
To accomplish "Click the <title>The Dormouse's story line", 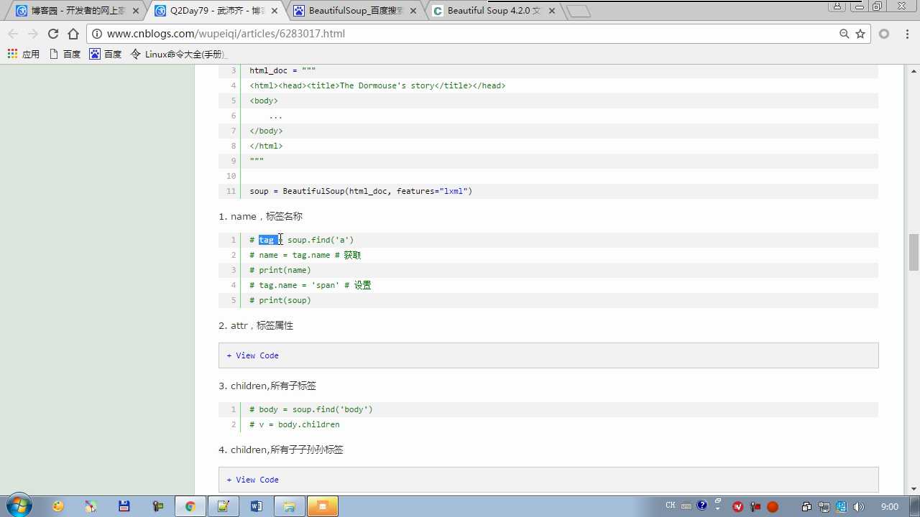I will [377, 85].
